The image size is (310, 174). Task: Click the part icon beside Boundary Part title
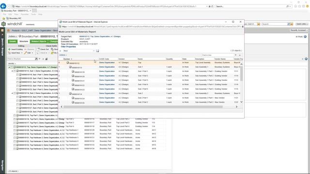tap(20, 36)
